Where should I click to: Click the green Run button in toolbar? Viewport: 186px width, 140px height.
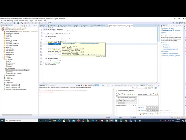[x=18, y=23]
